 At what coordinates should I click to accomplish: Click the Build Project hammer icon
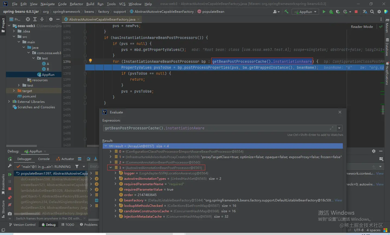point(286,12)
